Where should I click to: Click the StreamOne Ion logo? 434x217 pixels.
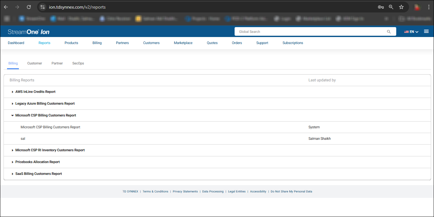pyautogui.click(x=28, y=32)
